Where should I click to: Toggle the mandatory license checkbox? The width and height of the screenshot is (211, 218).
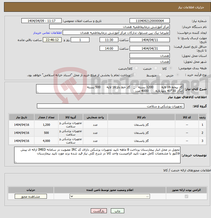[186, 197]
